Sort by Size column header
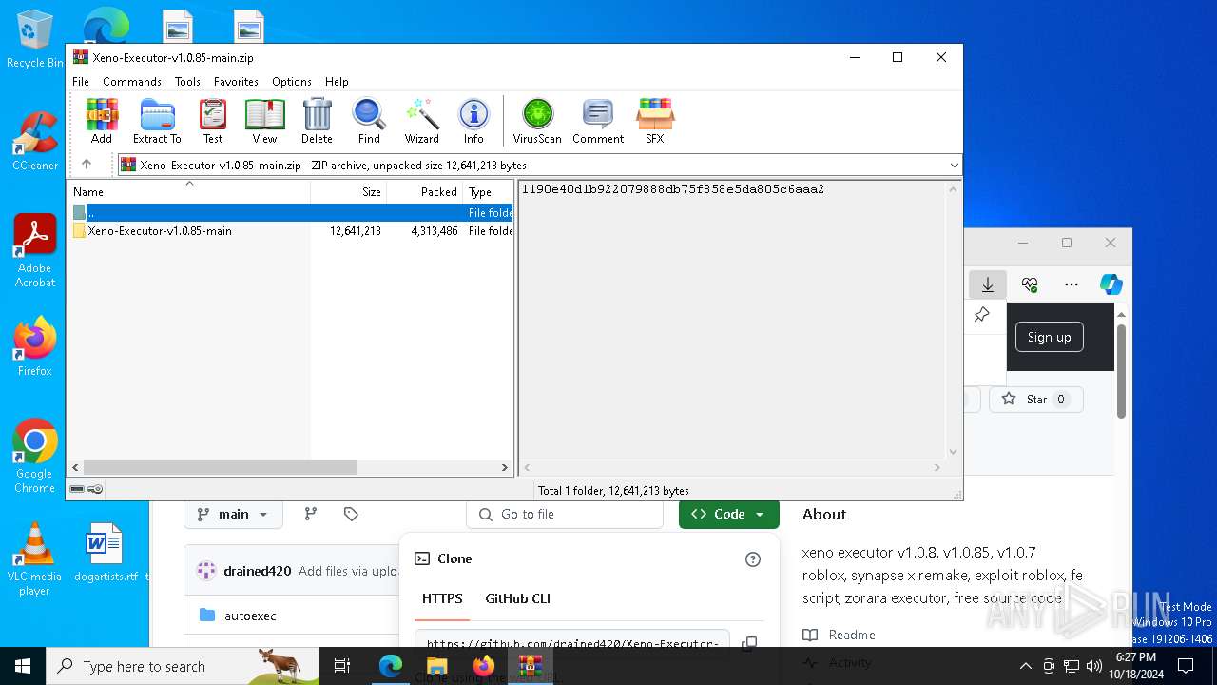Viewport: 1217px width, 685px height. 349,191
